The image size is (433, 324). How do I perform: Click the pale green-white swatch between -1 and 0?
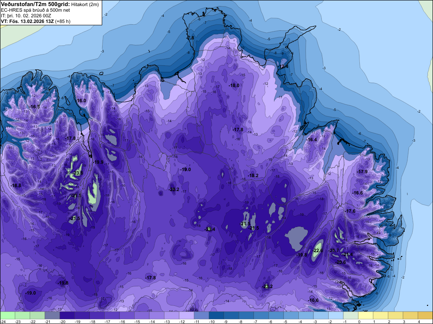350,315
